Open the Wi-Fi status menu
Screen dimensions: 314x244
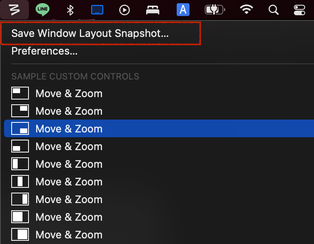click(247, 10)
